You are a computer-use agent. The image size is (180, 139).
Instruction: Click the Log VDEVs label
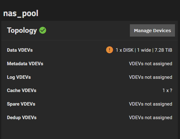coord(19,77)
